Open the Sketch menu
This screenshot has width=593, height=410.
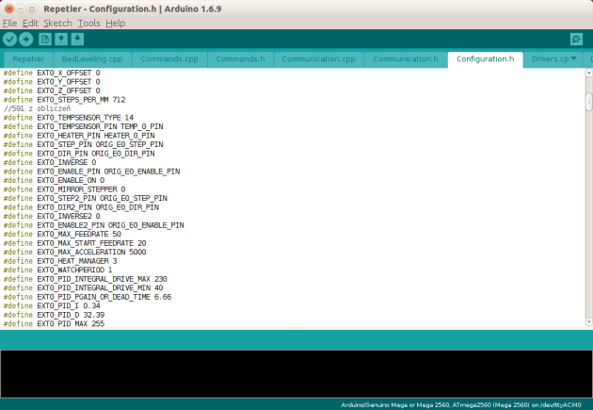(57, 24)
